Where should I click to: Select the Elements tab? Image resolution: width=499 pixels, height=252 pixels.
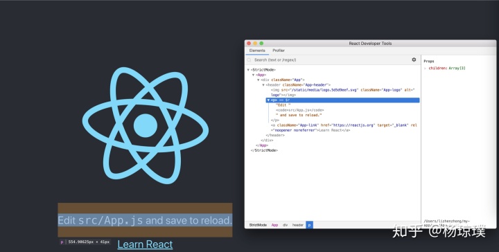click(x=257, y=51)
